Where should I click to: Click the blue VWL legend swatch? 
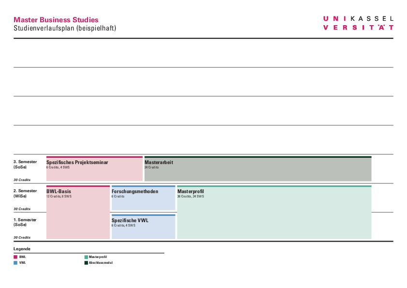coord(15,263)
